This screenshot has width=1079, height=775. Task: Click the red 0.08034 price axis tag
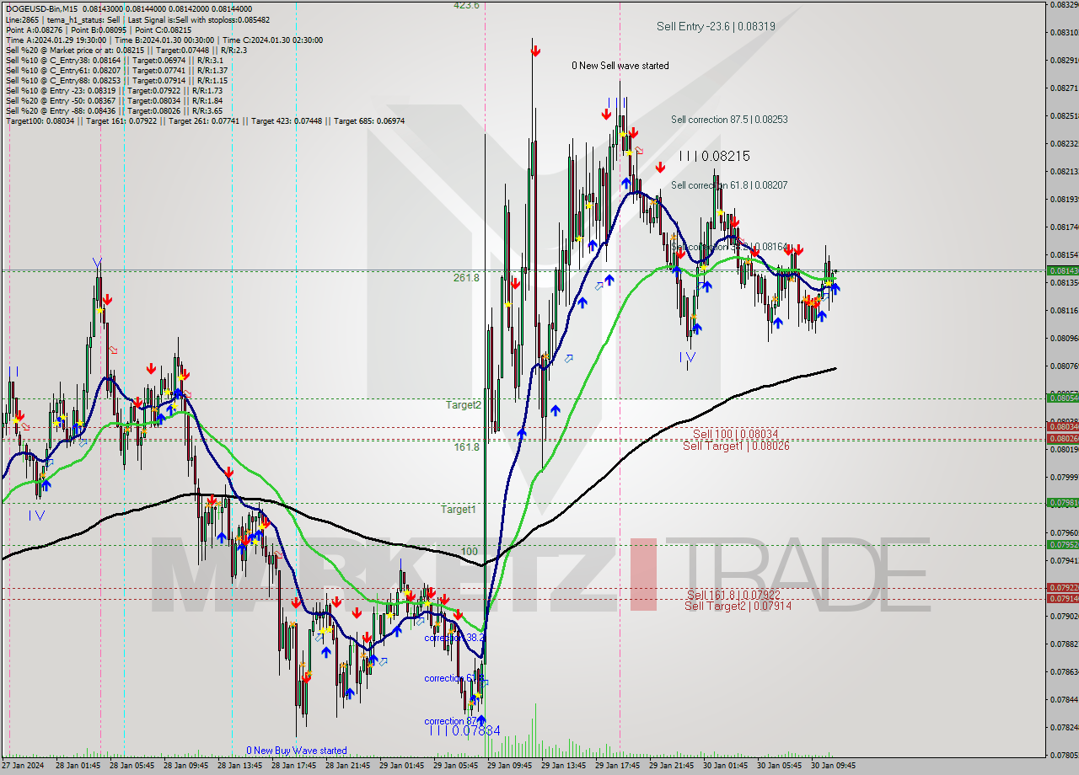(1062, 427)
